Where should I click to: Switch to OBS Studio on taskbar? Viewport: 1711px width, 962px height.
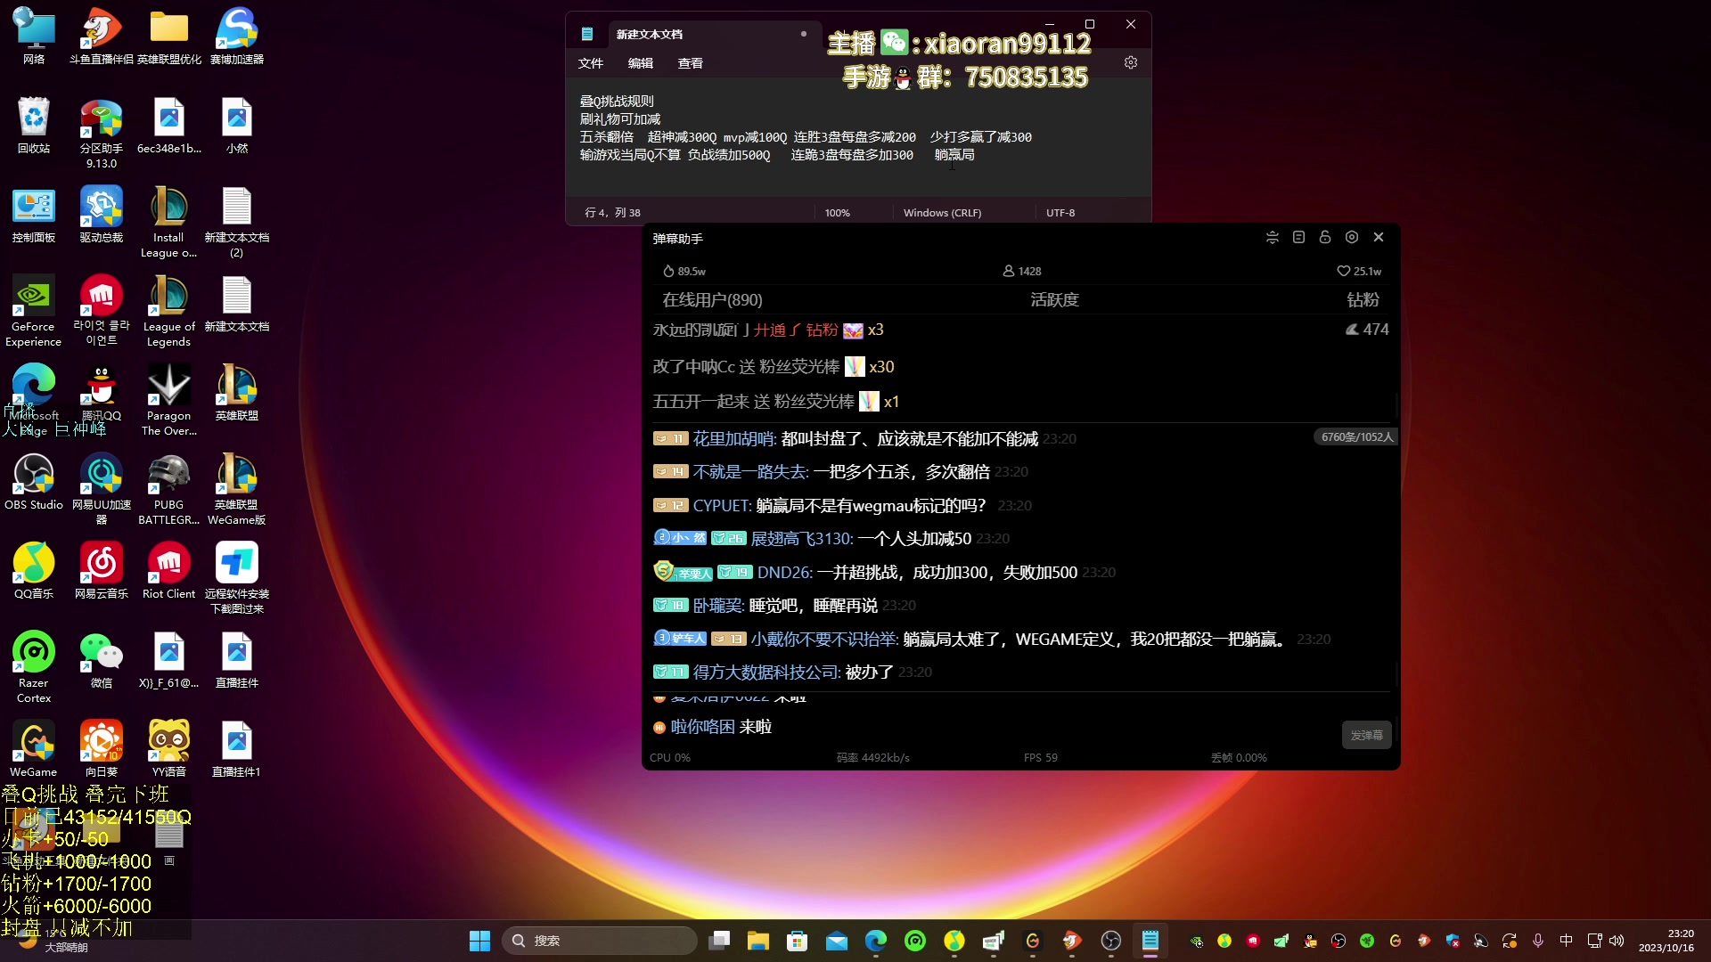[1111, 941]
